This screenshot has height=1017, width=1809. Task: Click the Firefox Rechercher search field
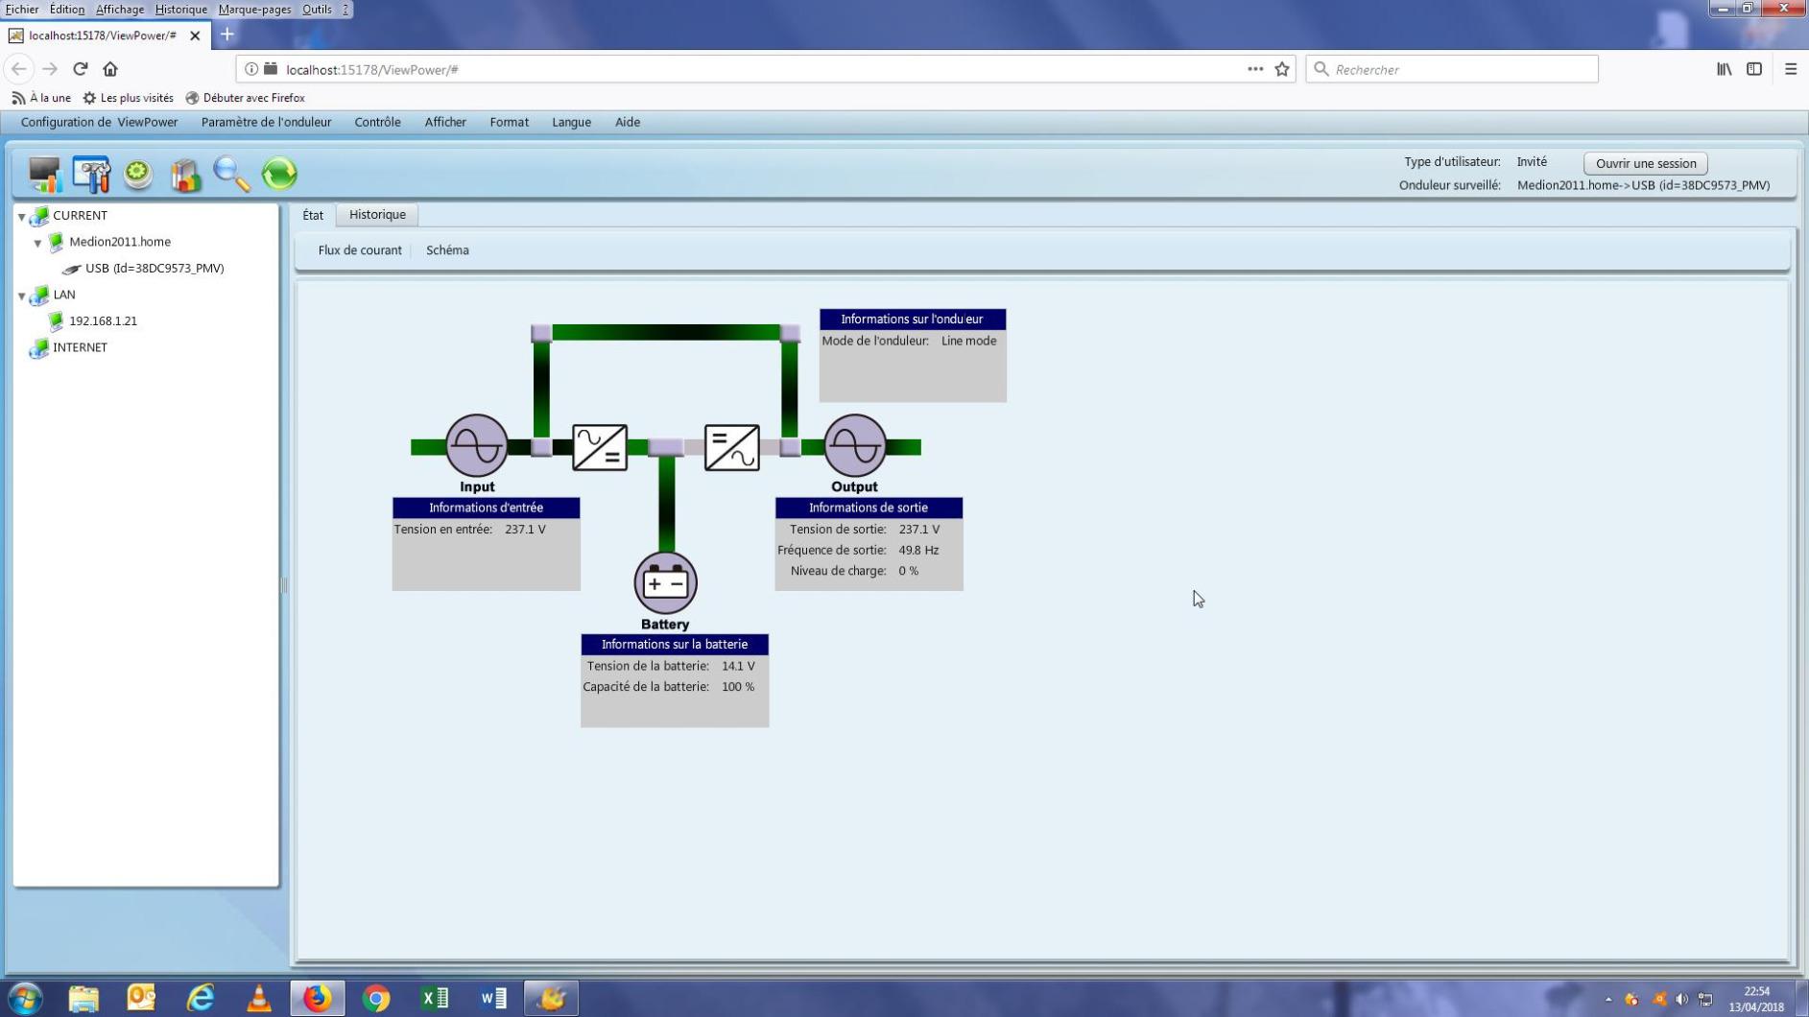pyautogui.click(x=1459, y=69)
